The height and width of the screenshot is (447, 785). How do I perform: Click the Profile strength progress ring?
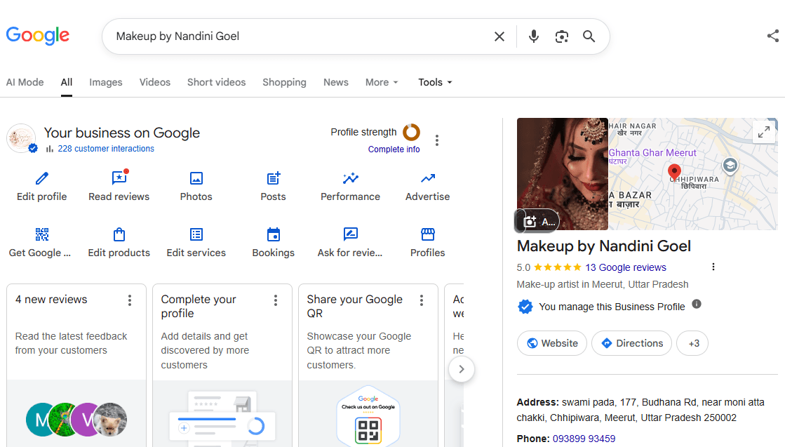tap(412, 132)
